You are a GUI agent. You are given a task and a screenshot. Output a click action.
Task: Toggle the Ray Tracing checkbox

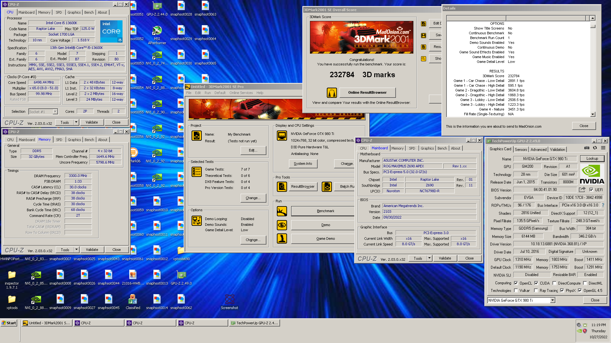(x=536, y=290)
